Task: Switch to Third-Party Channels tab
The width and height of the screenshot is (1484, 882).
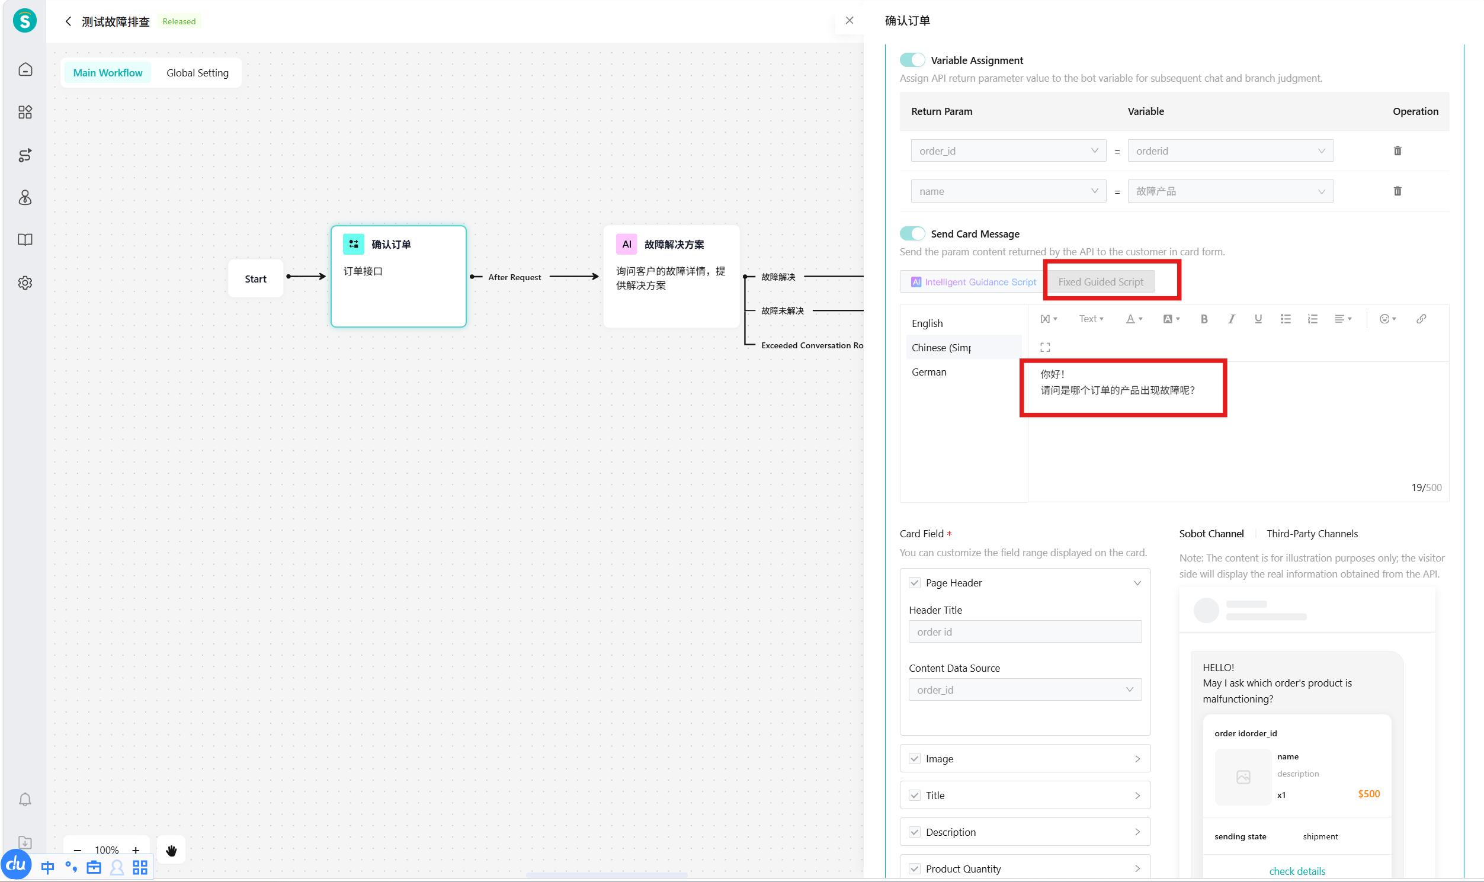Action: [x=1312, y=534]
